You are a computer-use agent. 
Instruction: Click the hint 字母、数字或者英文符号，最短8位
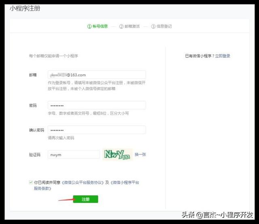pos(88,113)
